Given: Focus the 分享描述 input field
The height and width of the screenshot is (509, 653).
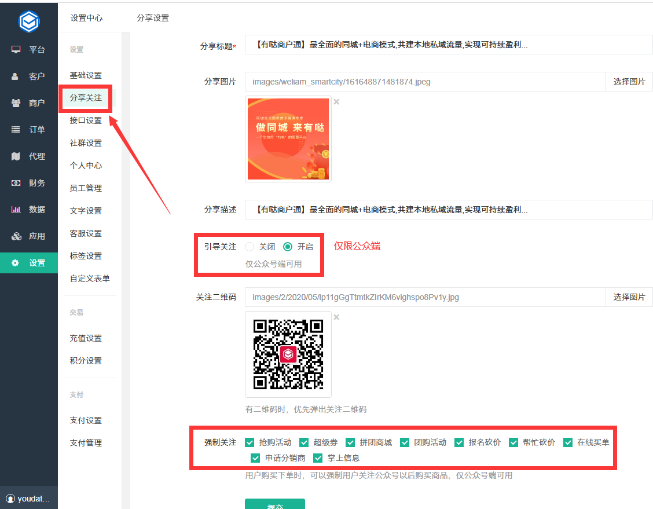Looking at the screenshot, I should (449, 210).
